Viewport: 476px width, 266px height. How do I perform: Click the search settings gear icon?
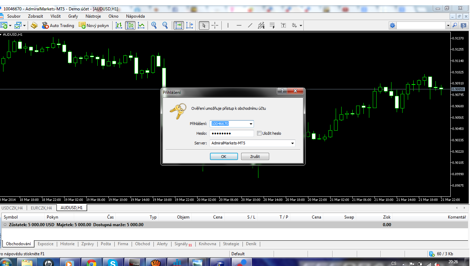coord(393,25)
